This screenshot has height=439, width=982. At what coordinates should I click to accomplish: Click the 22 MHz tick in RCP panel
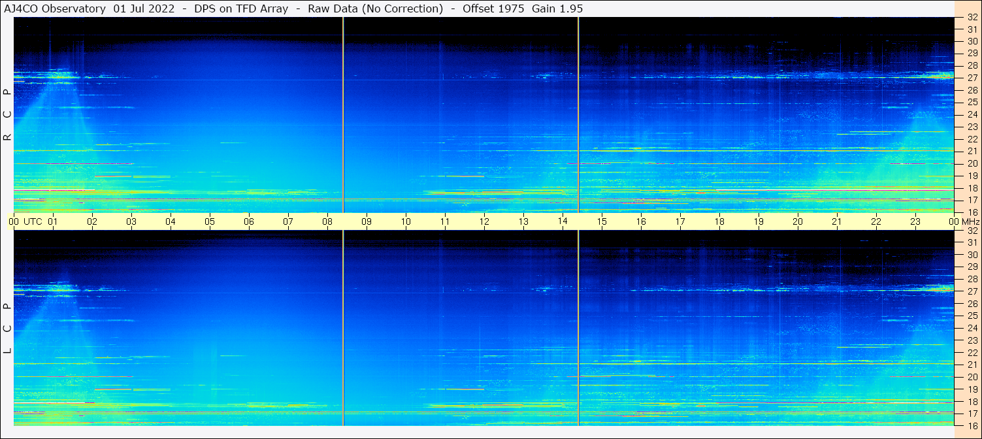pos(972,139)
